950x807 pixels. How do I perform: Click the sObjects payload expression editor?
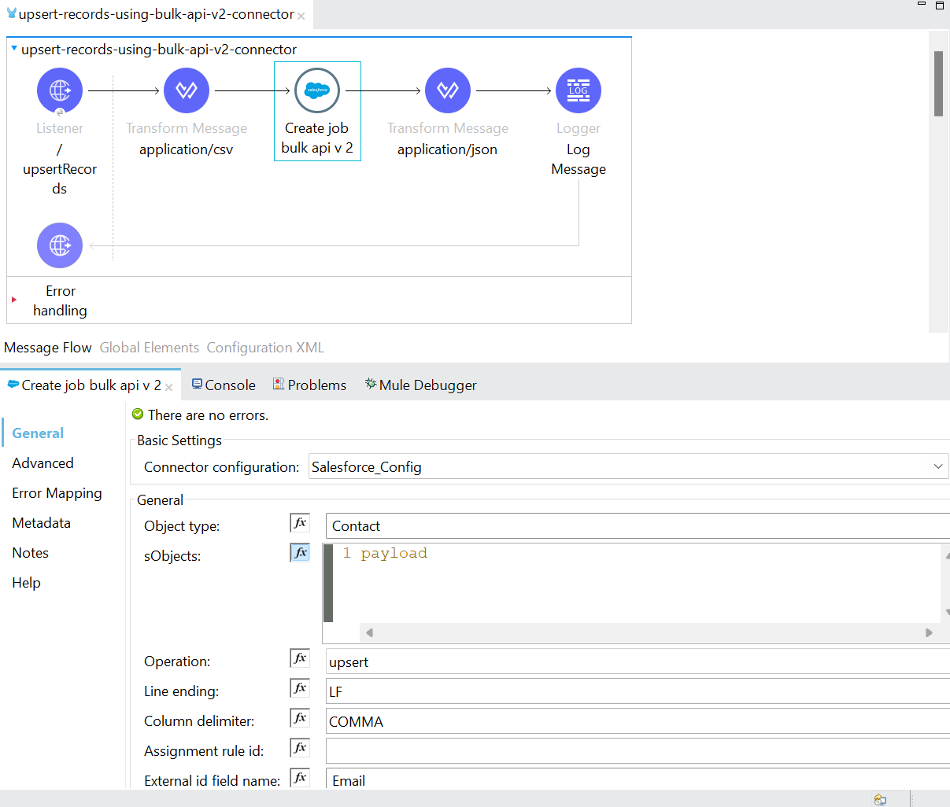click(x=638, y=582)
